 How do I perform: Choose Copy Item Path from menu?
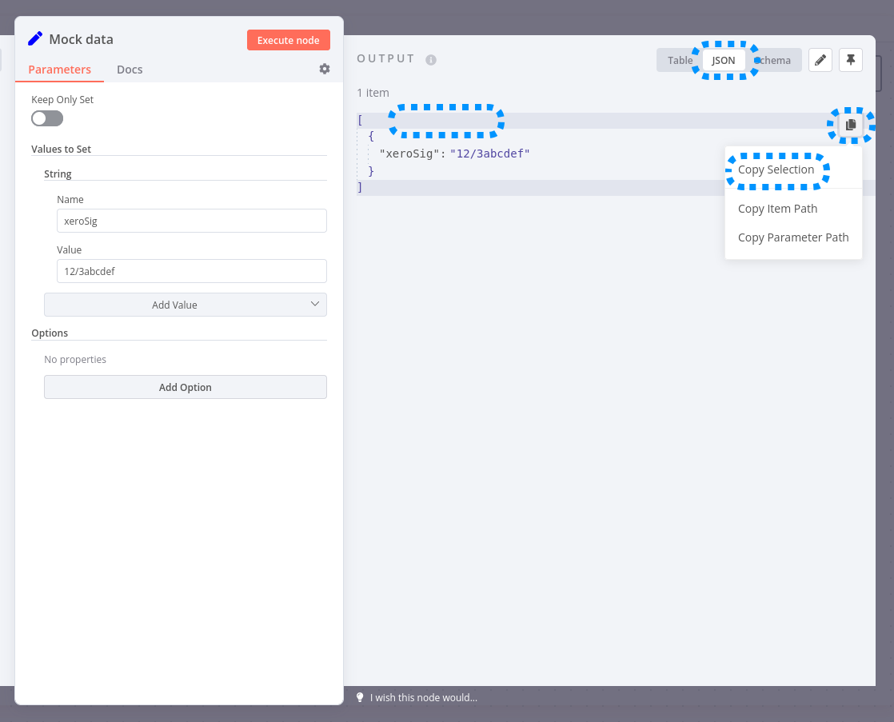click(x=793, y=209)
